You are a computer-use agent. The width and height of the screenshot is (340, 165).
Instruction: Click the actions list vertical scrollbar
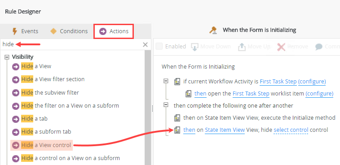tap(148, 108)
